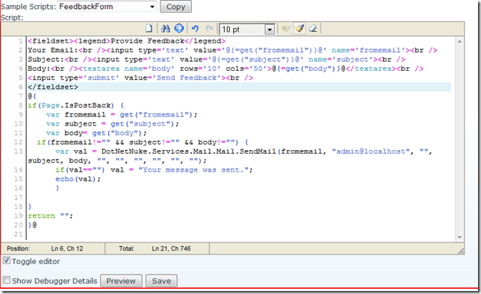Click the 'Provide Feedback' legend text
This screenshot has width=481, height=294.
coord(147,41)
